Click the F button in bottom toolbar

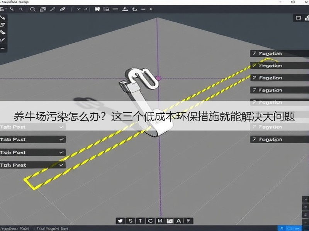click(x=188, y=221)
